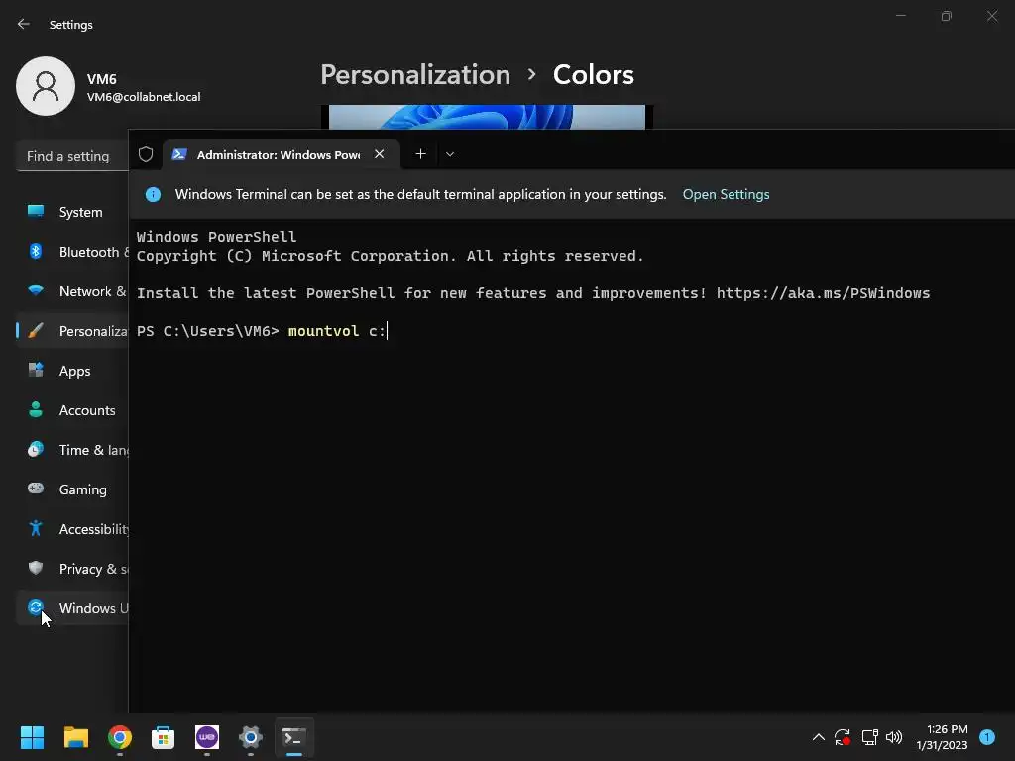Screen dimensions: 1015x761
Task: Open File Explorer from the taskbar
Action: [75, 737]
